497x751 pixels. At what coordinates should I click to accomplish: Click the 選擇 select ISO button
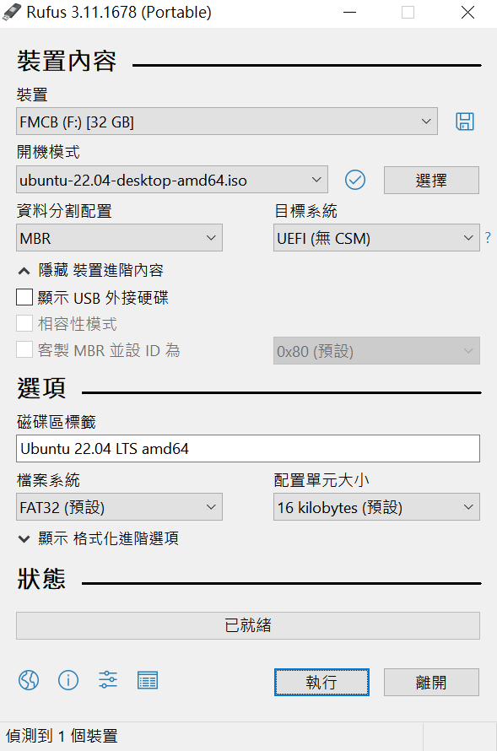coord(431,180)
